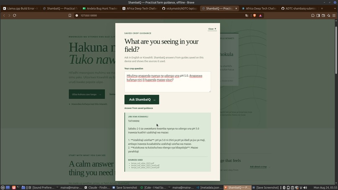
Task: Click 'Imeundwa kufanya kazi bila intaneti' text
Action: (x=89, y=104)
